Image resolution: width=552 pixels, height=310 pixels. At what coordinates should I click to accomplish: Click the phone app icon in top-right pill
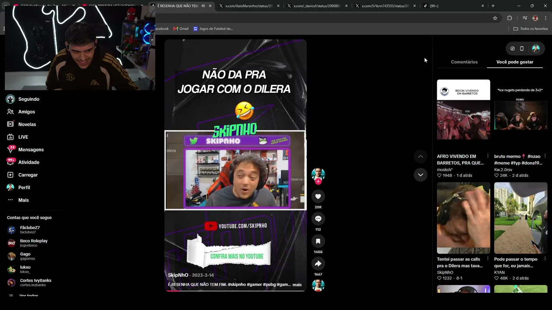522,49
